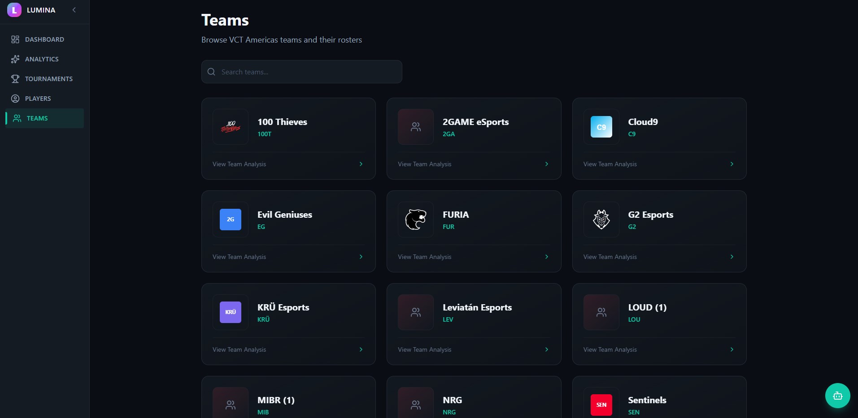The width and height of the screenshot is (858, 418).
Task: Focus the Search teams input field
Action: [x=302, y=72]
